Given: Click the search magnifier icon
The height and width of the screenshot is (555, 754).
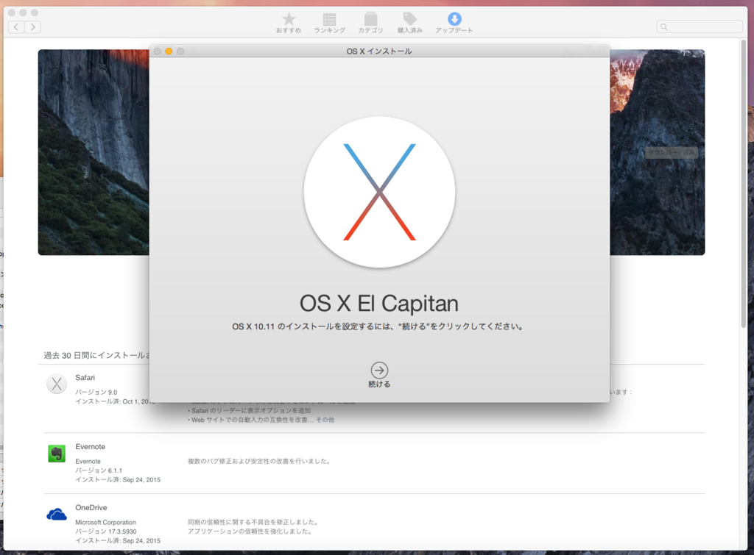Looking at the screenshot, I should pos(663,27).
